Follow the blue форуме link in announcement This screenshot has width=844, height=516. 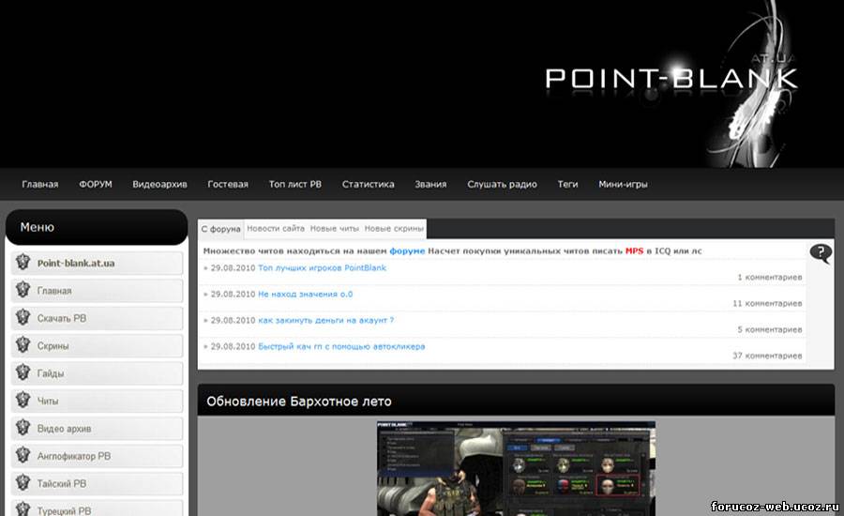(407, 251)
